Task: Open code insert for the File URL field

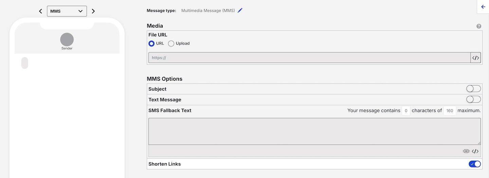Action: pos(475,58)
